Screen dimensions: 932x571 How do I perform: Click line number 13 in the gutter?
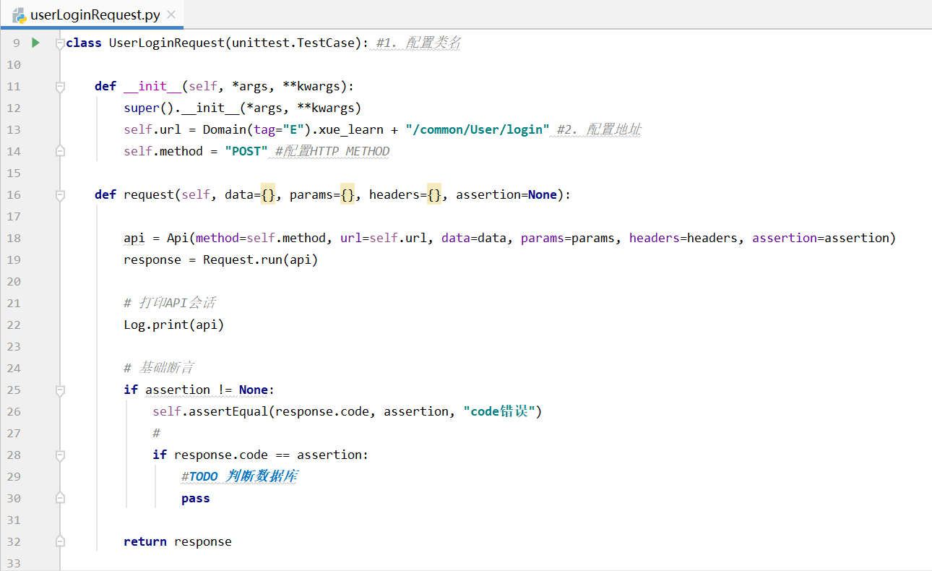(x=14, y=129)
